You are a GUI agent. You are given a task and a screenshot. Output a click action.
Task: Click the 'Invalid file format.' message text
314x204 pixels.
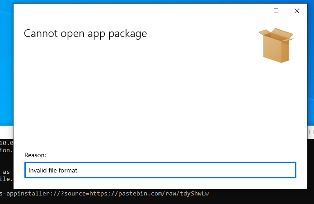point(53,170)
